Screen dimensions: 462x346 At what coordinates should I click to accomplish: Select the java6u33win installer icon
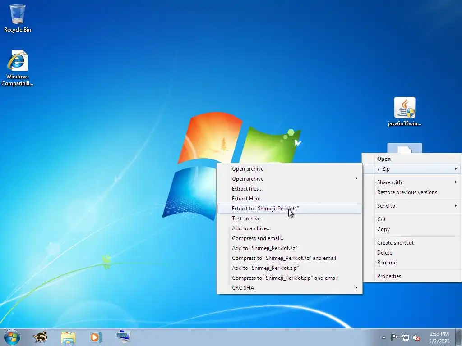pos(405,112)
